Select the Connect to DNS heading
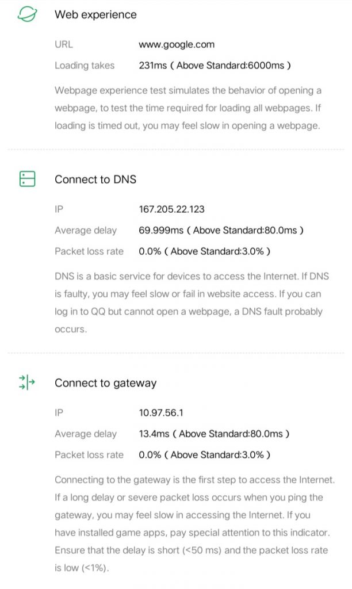Viewport: 352px width, 589px height. click(x=95, y=179)
